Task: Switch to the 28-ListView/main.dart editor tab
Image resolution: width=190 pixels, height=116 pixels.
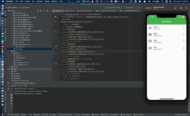Action: [86, 11]
